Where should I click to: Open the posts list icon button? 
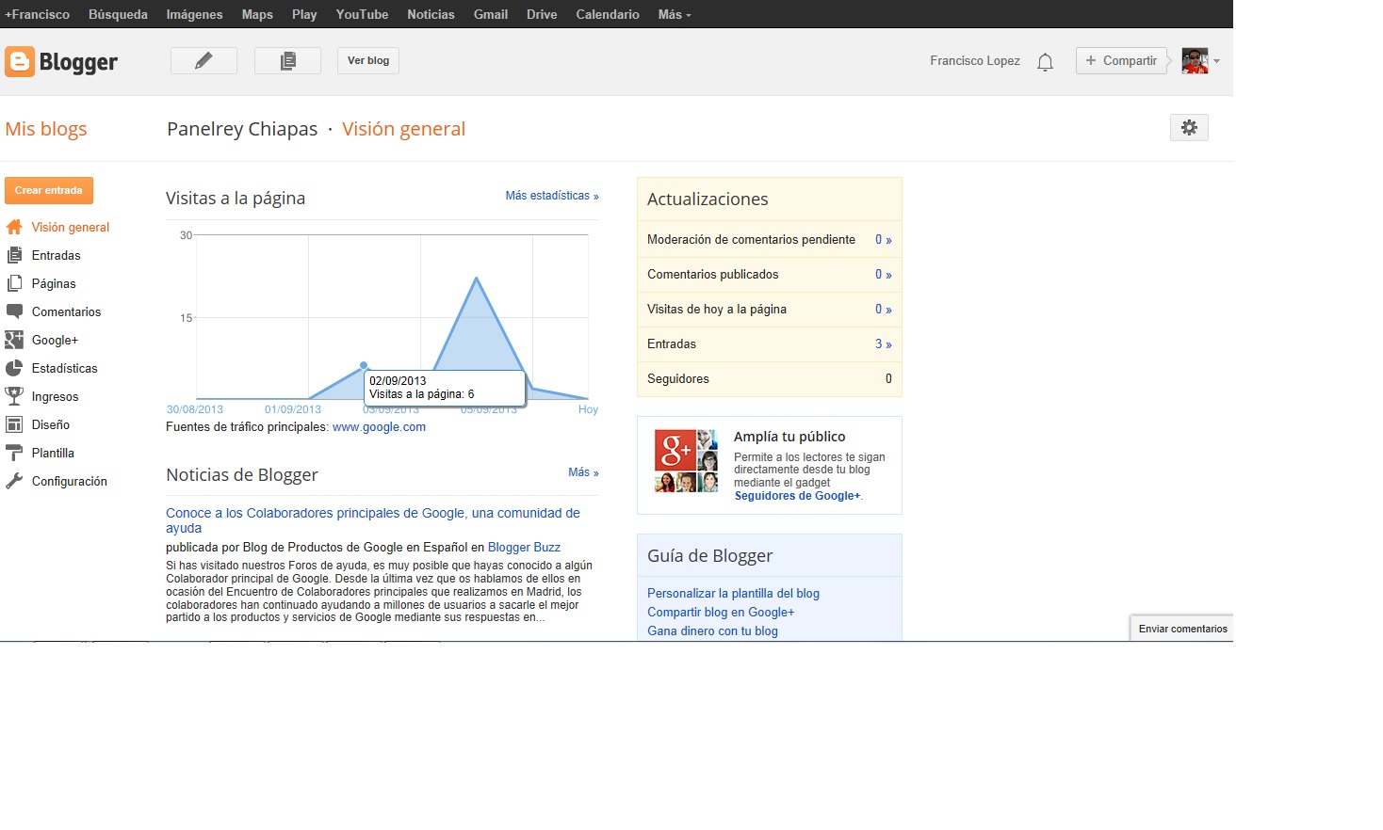pyautogui.click(x=288, y=61)
